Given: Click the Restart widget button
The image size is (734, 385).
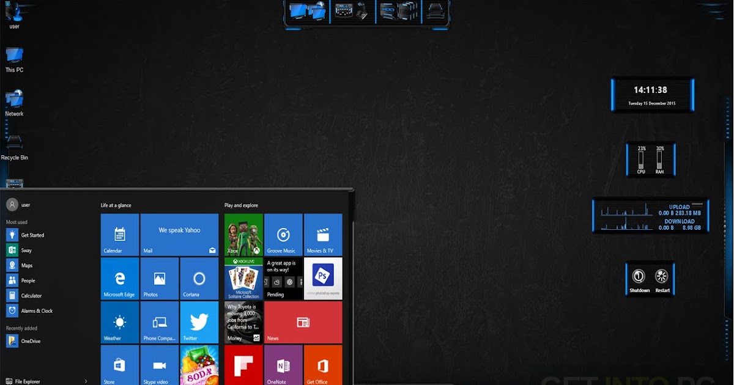Looking at the screenshot, I should [x=662, y=280].
